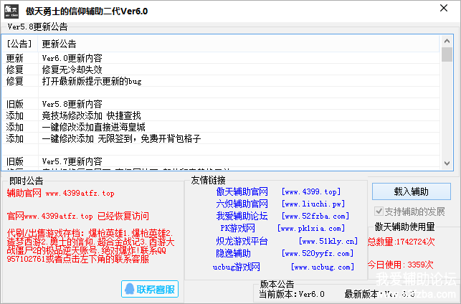Open 我爱辅助论坛 link
This screenshot has height=304, width=461.
242,216
